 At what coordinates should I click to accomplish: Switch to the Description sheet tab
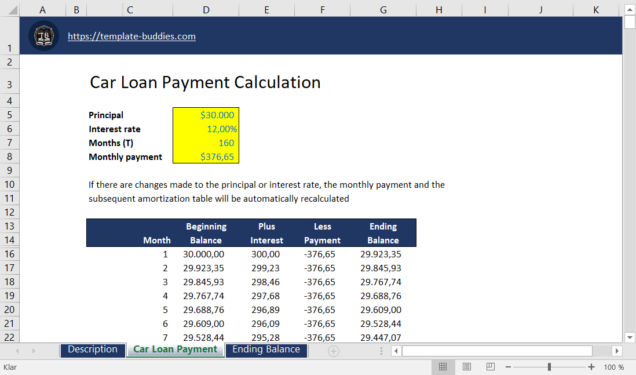click(93, 350)
